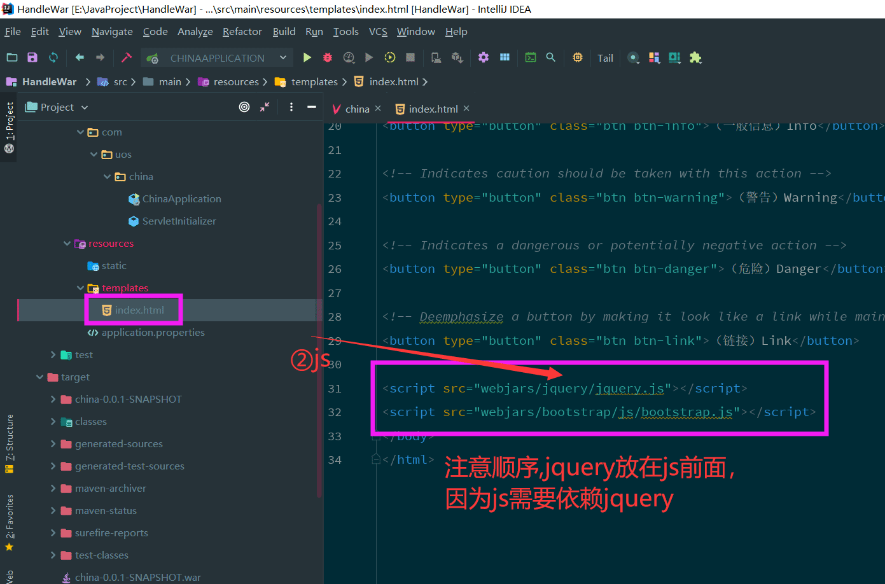
Task: Click the green puzzle piece plugin icon
Action: coord(695,57)
